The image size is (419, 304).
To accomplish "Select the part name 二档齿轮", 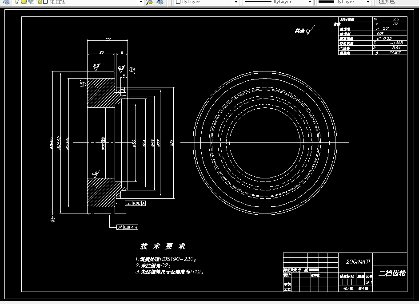I will pyautogui.click(x=392, y=273).
